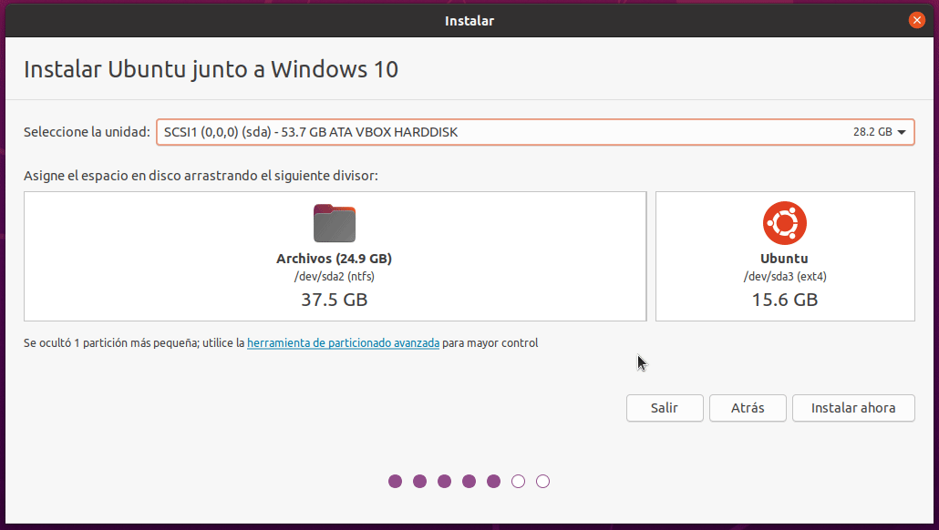939x530 pixels.
Task: Go back with the Atrás button
Action: pos(748,408)
